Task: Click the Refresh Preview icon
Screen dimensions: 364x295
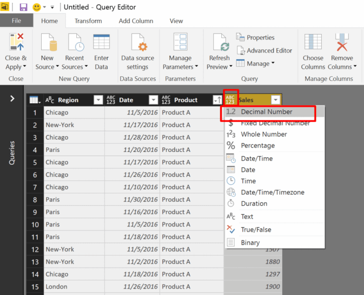Action: coord(220,43)
